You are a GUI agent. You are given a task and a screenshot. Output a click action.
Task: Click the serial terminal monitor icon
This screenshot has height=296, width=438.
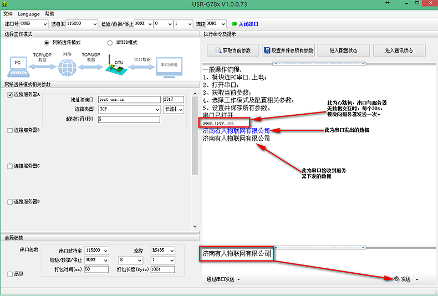pos(167,67)
